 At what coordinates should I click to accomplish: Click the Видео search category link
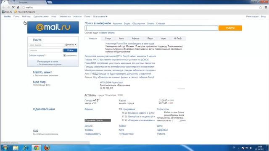click(x=127, y=23)
